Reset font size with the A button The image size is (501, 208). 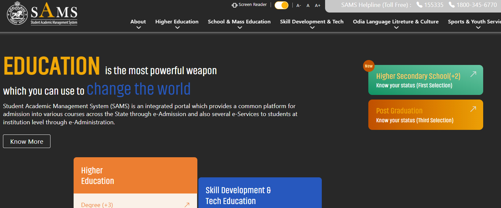click(x=308, y=6)
